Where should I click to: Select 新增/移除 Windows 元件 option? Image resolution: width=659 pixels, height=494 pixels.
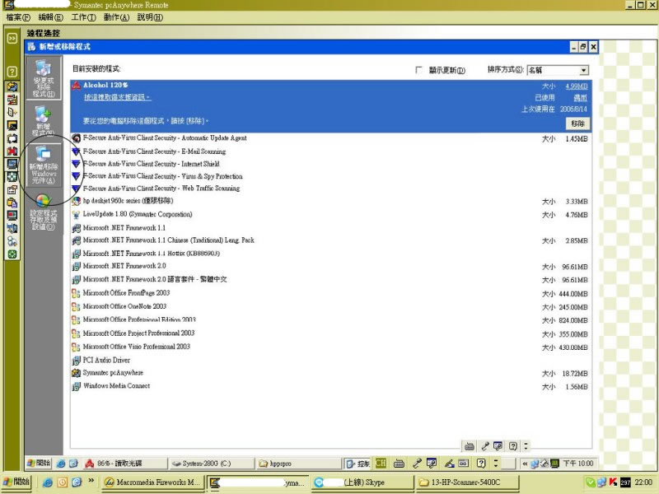coord(44,165)
